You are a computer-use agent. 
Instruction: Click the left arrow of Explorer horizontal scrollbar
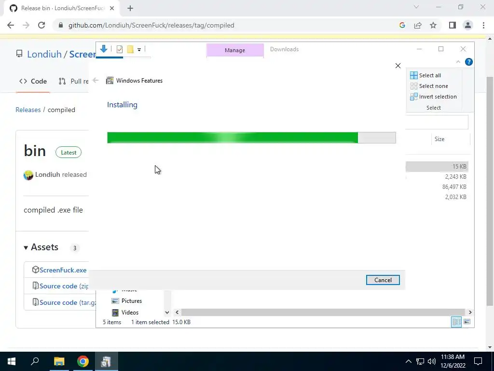coord(177,313)
